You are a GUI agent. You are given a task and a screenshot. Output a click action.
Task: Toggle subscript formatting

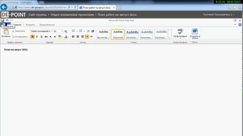(x=50, y=37)
